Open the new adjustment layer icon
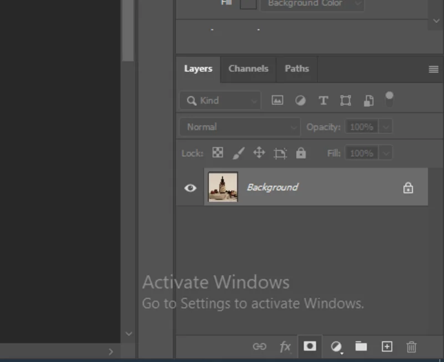The image size is (444, 362). point(335,346)
